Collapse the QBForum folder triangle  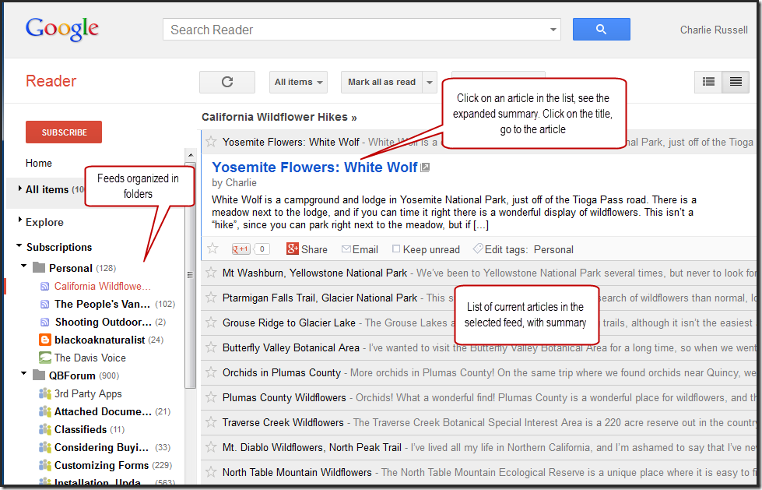click(x=23, y=374)
